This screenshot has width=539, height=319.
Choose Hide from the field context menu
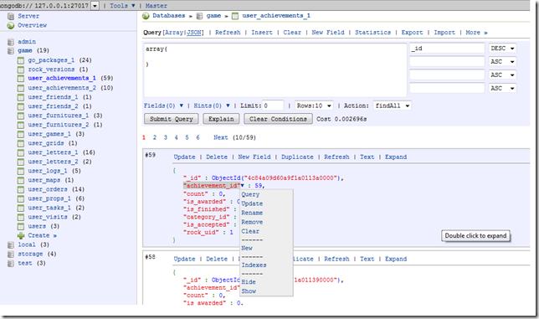(249, 282)
